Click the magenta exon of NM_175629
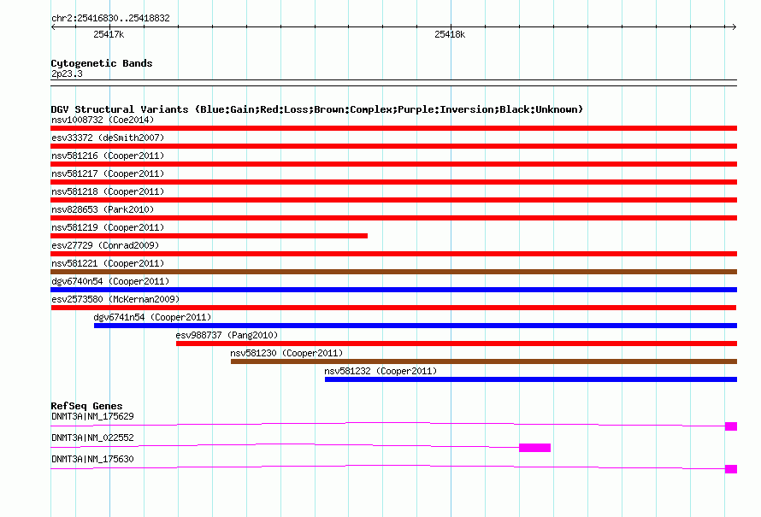 (x=731, y=426)
